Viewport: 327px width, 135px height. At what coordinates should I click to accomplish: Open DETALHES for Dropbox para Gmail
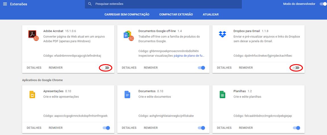[x=224, y=68]
